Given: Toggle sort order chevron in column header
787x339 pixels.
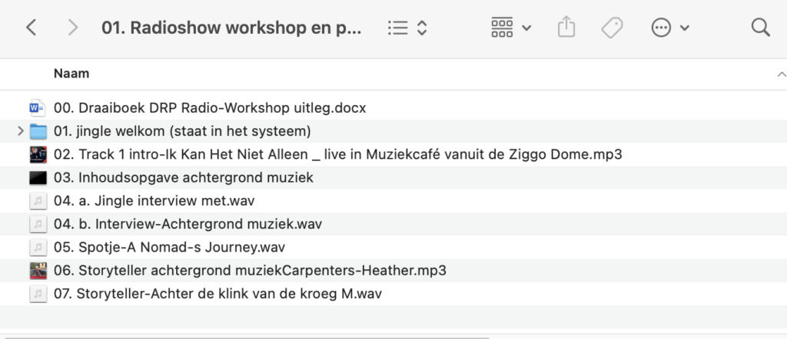Looking at the screenshot, I should click(781, 74).
